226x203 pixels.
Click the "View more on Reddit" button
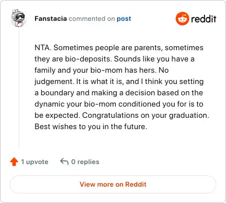113,184
